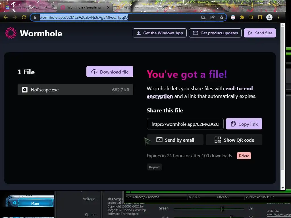The image size is (291, 218).
Task: Open the Chrome profile avatar
Action: click(269, 17)
